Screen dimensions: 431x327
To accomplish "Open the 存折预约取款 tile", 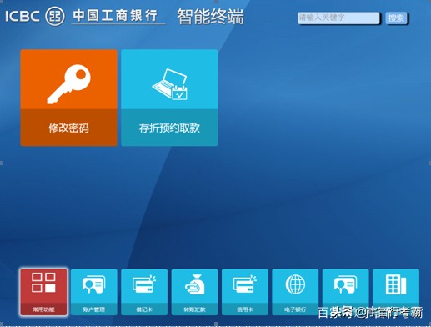I will tap(169, 98).
